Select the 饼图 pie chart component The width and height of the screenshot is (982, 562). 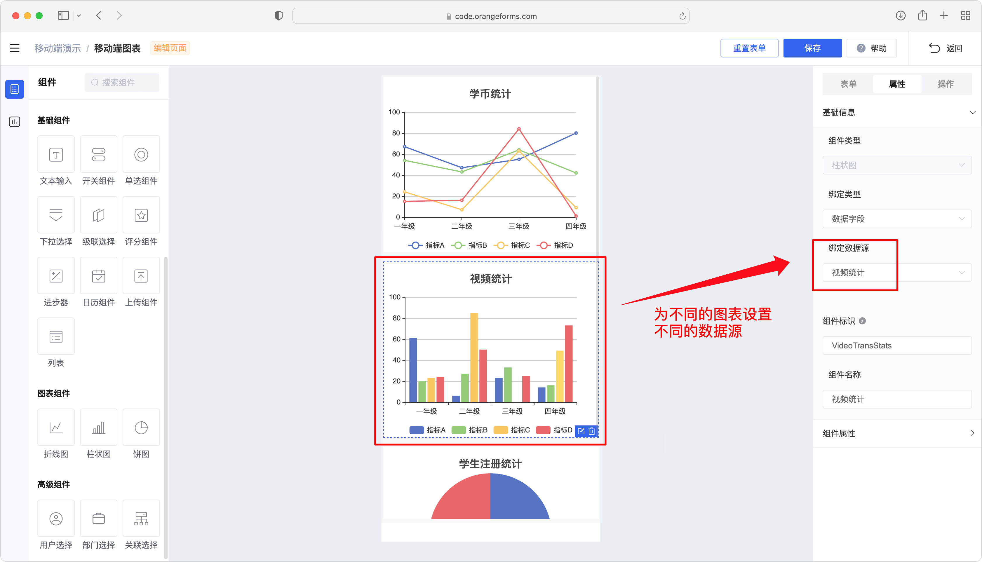(x=141, y=427)
